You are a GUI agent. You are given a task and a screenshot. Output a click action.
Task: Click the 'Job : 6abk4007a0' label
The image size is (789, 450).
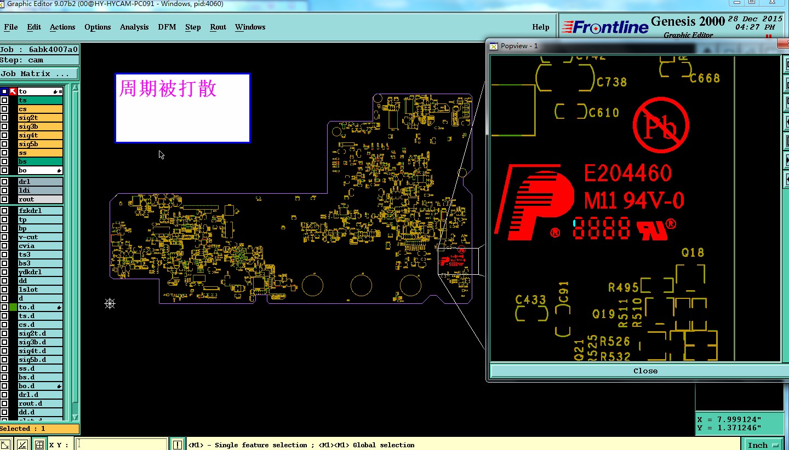point(39,49)
